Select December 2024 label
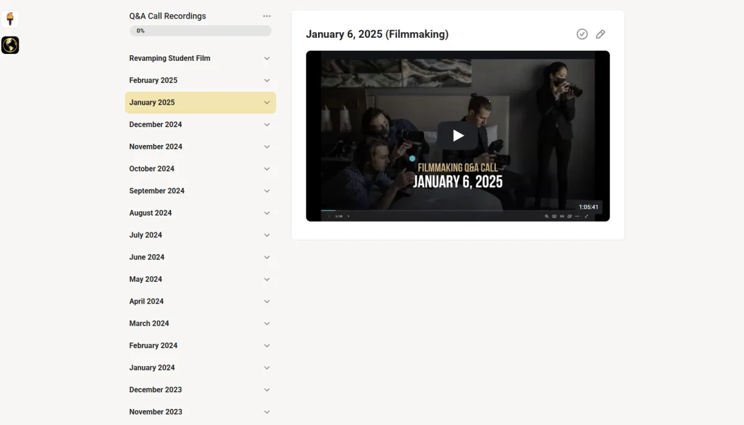744x425 pixels. pyautogui.click(x=156, y=125)
